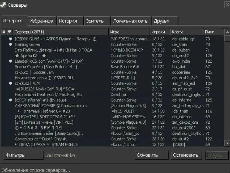230x173 pixels.
Task: Click the server list scroll-up arrow
Action: 227,32
